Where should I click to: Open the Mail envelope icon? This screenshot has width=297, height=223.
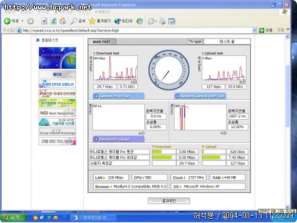click(151, 21)
